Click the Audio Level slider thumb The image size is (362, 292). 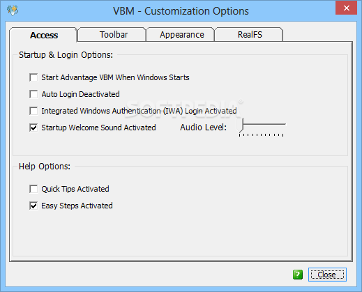point(239,125)
